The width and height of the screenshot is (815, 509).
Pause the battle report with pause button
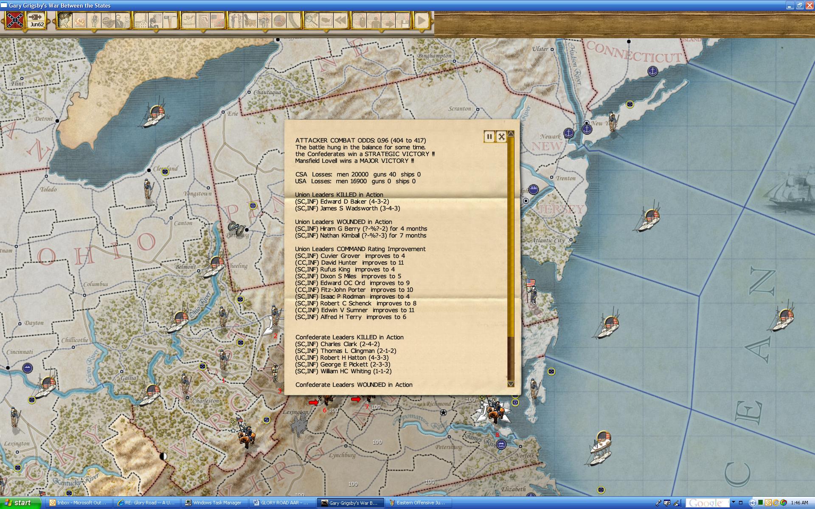pyautogui.click(x=489, y=137)
